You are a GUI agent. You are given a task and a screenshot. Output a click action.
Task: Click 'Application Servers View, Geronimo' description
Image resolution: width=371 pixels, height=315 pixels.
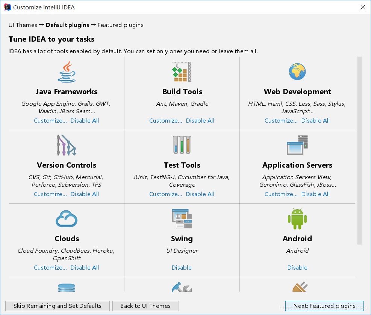pyautogui.click(x=297, y=181)
